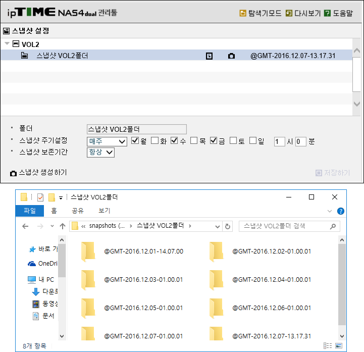Select folder @GMT-2016.12.05-01.00.01
The height and width of the screenshot is (352, 364).
pos(132,308)
